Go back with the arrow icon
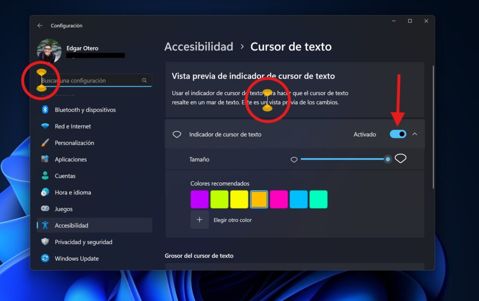 pos(40,26)
